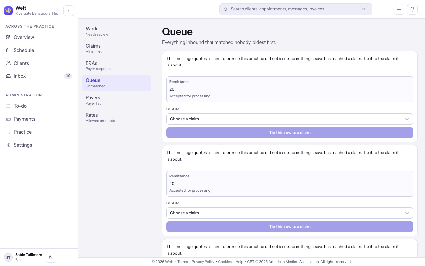The width and height of the screenshot is (425, 266).
Task: Open the Terms footer link
Action: click(x=182, y=262)
